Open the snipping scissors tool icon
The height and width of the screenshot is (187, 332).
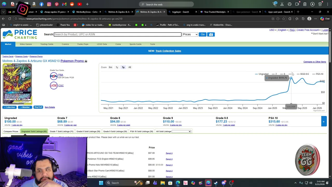(x=282, y=4)
